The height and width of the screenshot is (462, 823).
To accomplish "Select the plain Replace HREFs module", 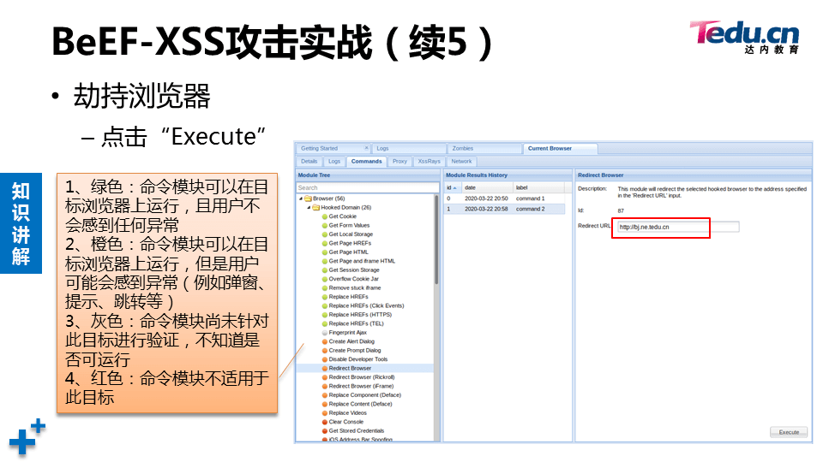I will [349, 297].
